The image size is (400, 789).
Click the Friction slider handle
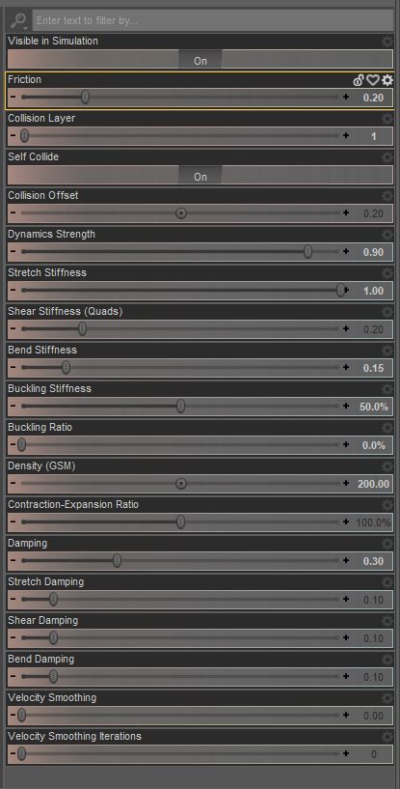(x=86, y=98)
